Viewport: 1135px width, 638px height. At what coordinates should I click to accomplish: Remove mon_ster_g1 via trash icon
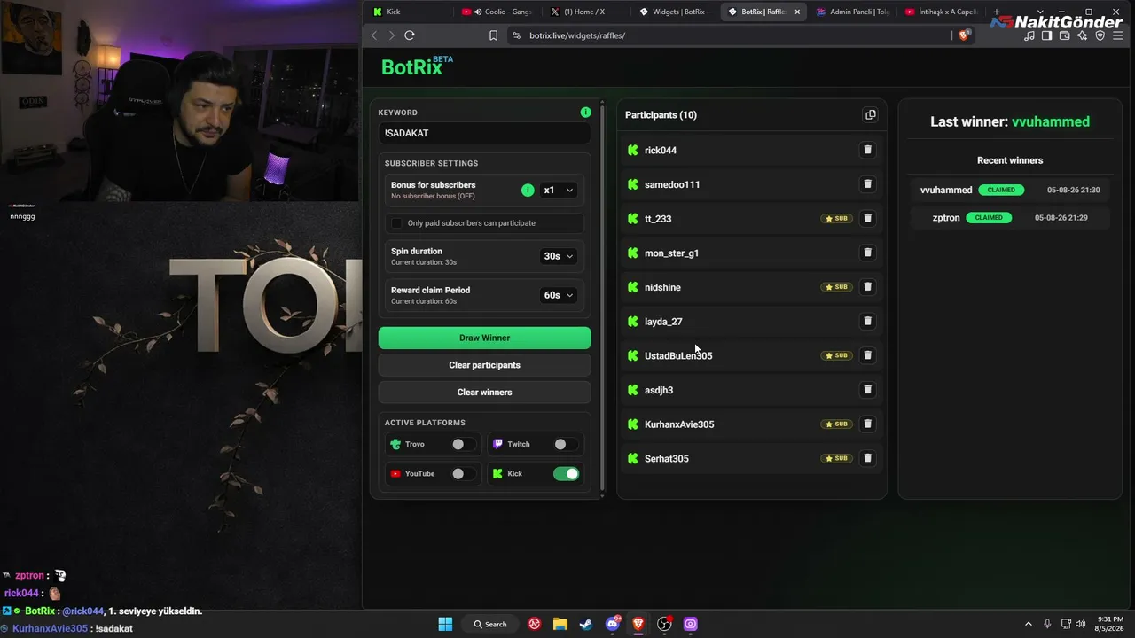[x=868, y=253]
